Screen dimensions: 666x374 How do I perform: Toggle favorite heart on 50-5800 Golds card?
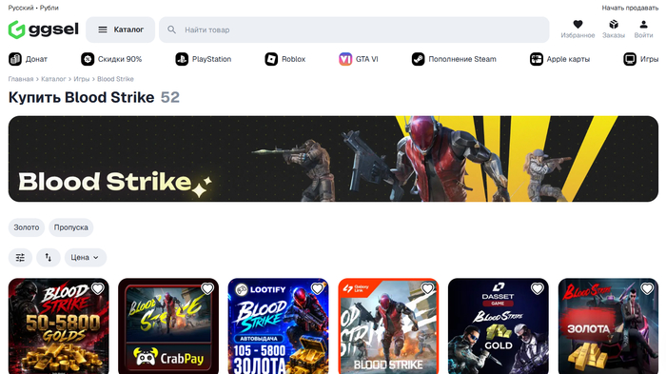click(98, 289)
